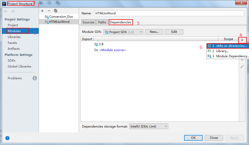Click the Problems count badge
Screen dimensions: 249x145
35,78
